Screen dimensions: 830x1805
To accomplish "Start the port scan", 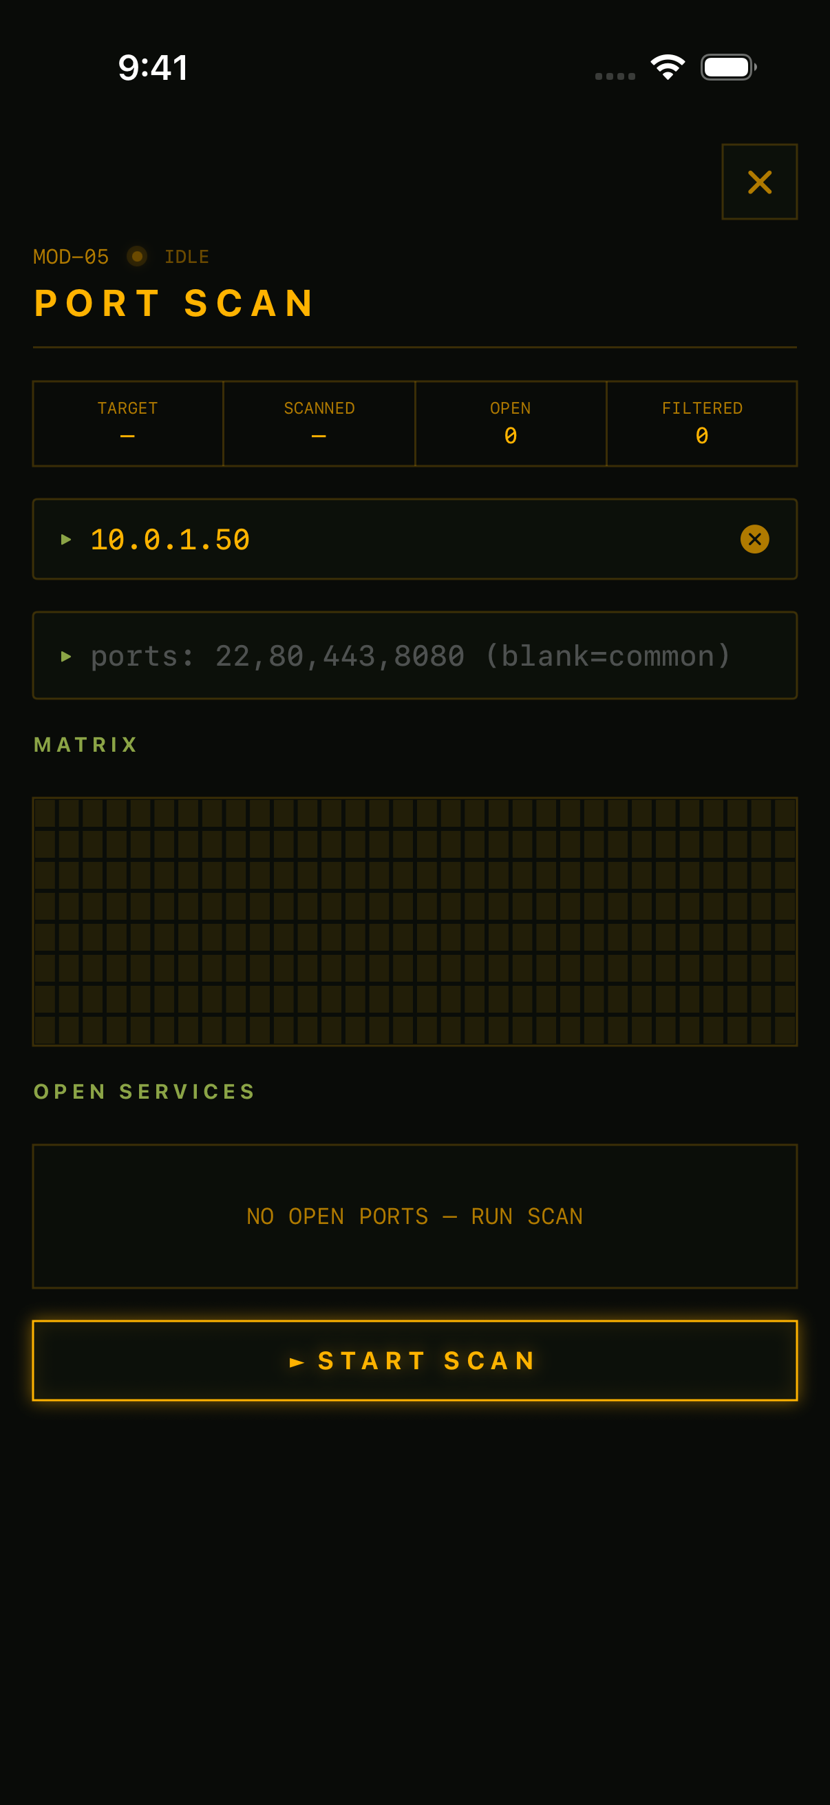I will pyautogui.click(x=414, y=1361).
